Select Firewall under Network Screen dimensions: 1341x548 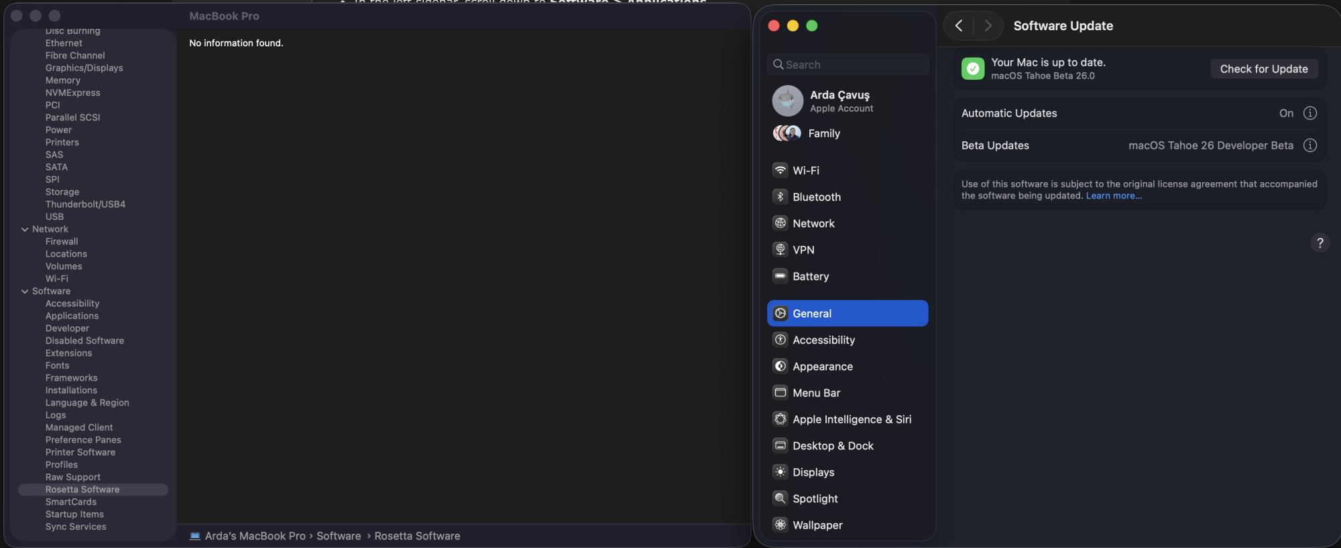tap(62, 242)
